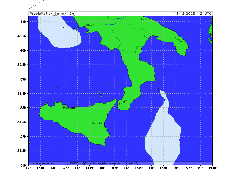
Task: Select the Lecce city label
Action: (178, 39)
